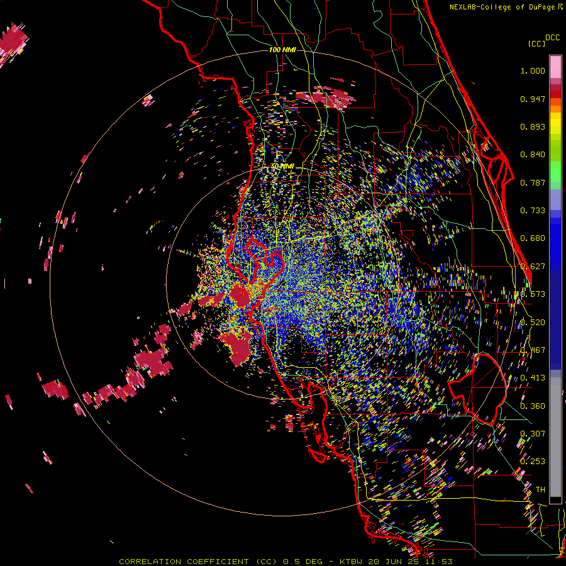The width and height of the screenshot is (566, 566).
Task: Pick the light pink color bar segment
Action: click(555, 67)
